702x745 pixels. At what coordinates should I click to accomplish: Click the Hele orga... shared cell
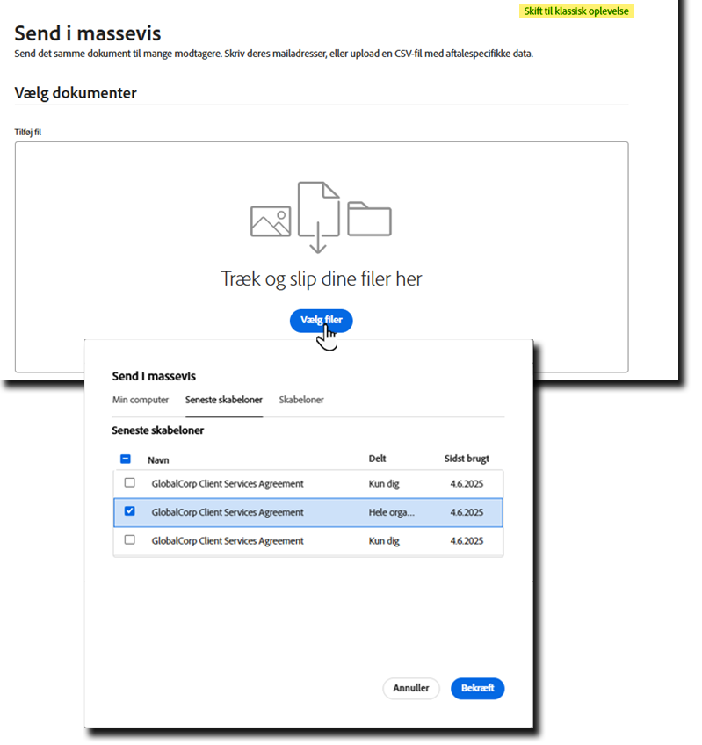point(392,512)
